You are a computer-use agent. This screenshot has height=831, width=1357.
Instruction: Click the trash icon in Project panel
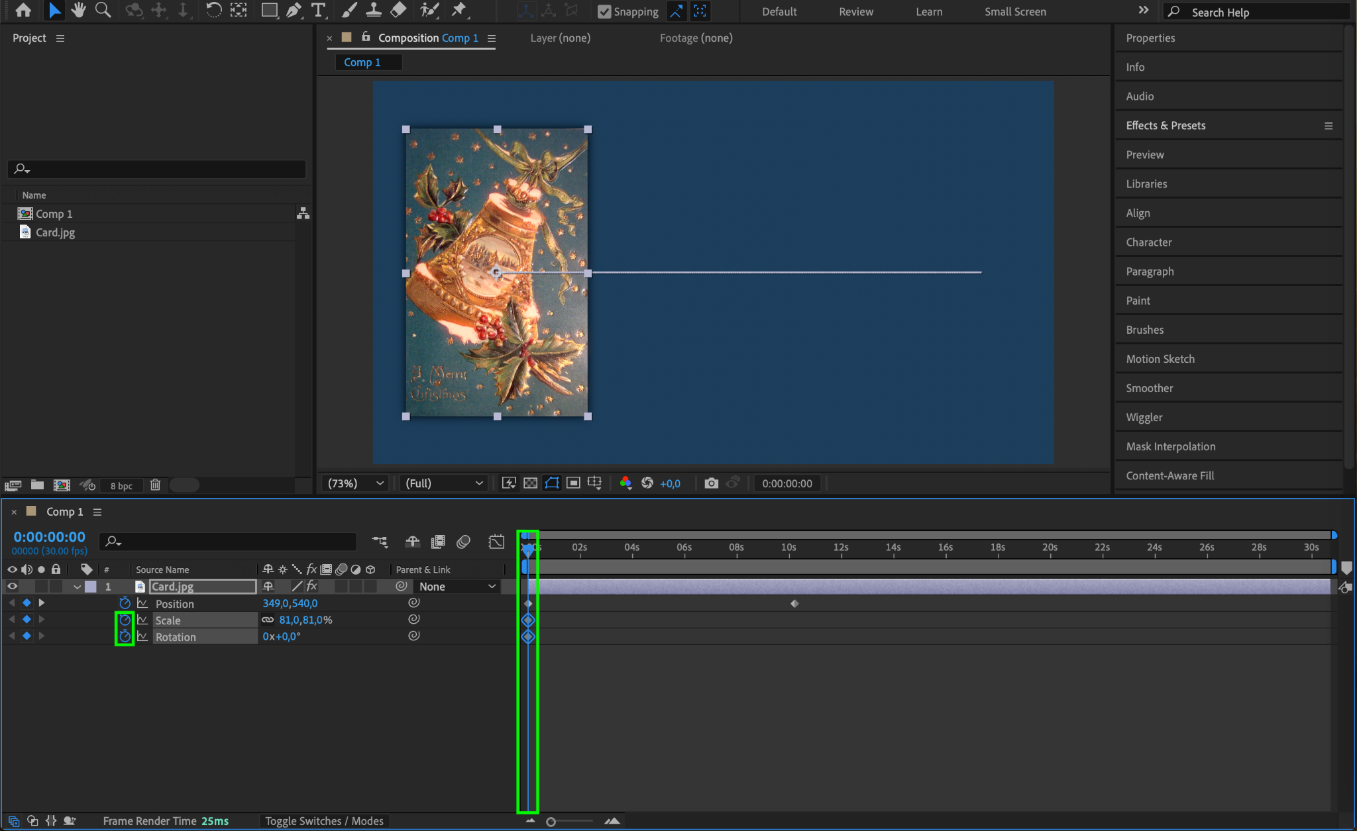155,485
